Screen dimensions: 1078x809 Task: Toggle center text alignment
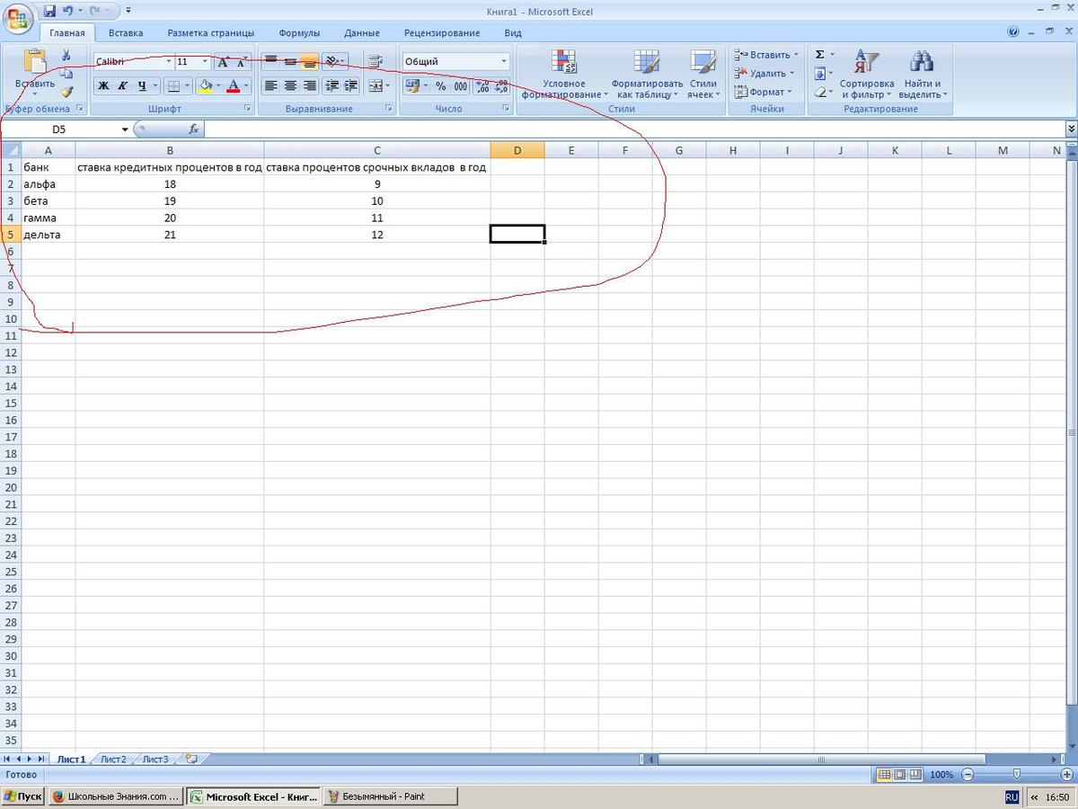[x=290, y=86]
